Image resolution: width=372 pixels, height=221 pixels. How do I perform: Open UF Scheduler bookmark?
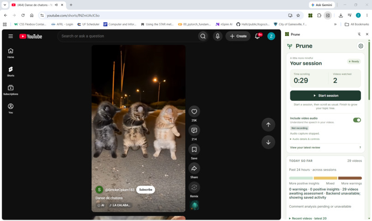(89, 24)
